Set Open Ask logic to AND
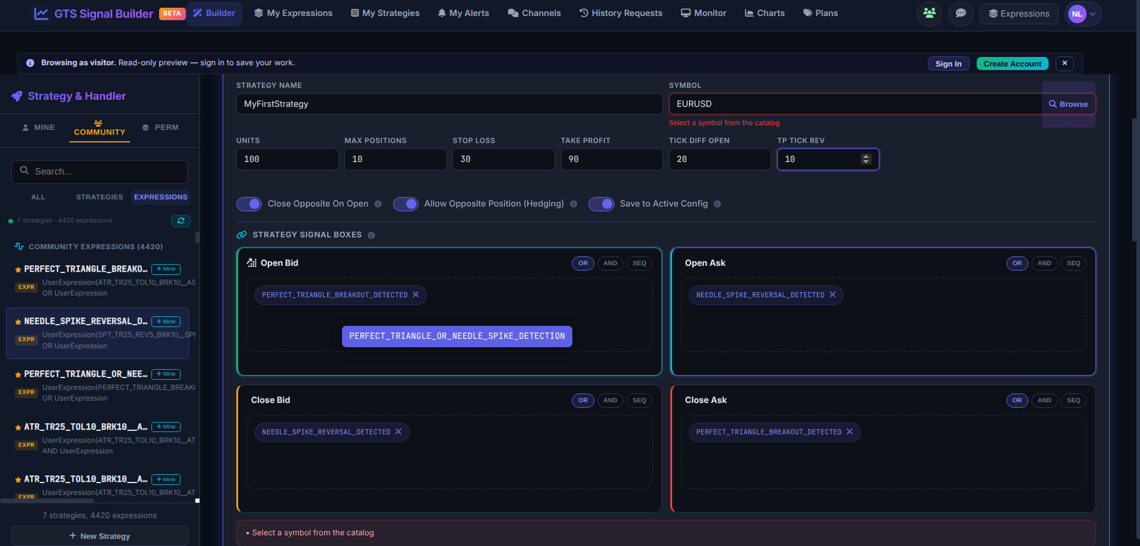This screenshot has width=1140, height=546. pyautogui.click(x=1044, y=264)
